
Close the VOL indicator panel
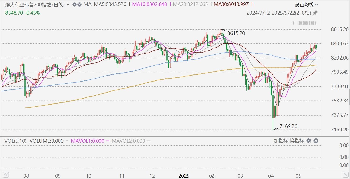pos(316,141)
